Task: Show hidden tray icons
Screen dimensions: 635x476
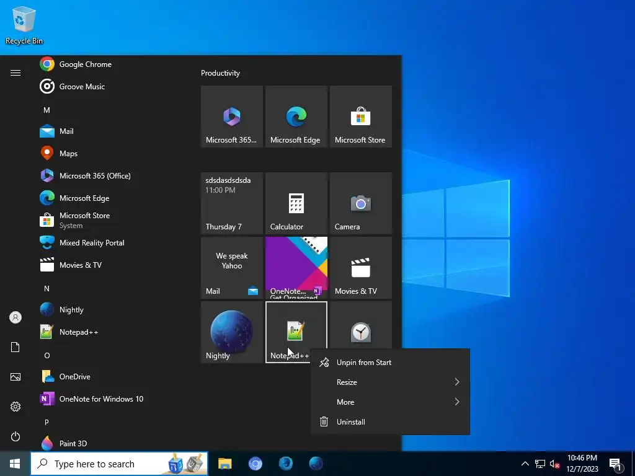Action: (x=525, y=464)
